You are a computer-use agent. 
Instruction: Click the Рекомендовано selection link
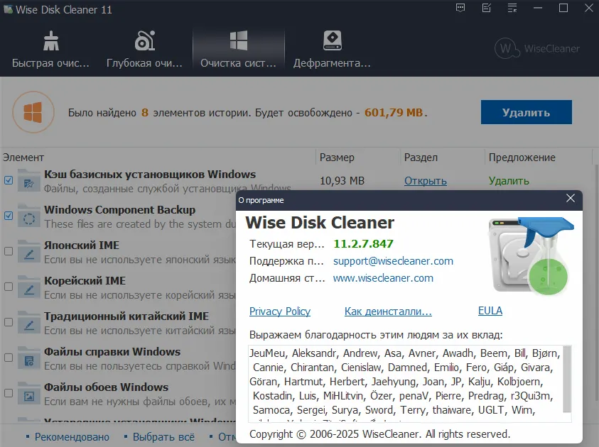click(x=72, y=437)
